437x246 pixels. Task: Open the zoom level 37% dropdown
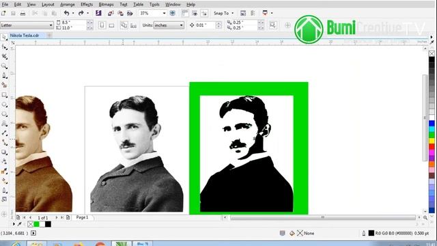tap(164, 13)
